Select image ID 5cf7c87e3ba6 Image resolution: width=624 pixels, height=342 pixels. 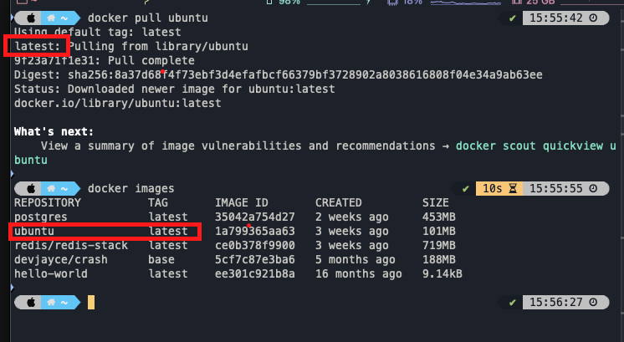coord(255,260)
